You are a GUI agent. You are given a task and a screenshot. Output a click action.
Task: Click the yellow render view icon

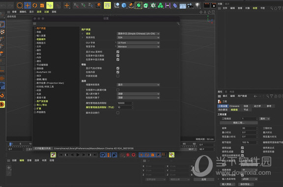click(108, 5)
